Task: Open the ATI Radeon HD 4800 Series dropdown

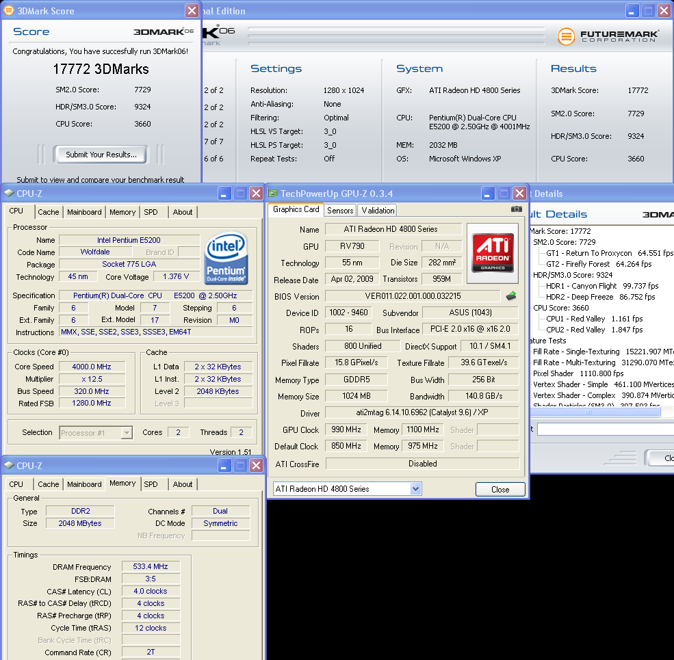Action: pyautogui.click(x=415, y=489)
